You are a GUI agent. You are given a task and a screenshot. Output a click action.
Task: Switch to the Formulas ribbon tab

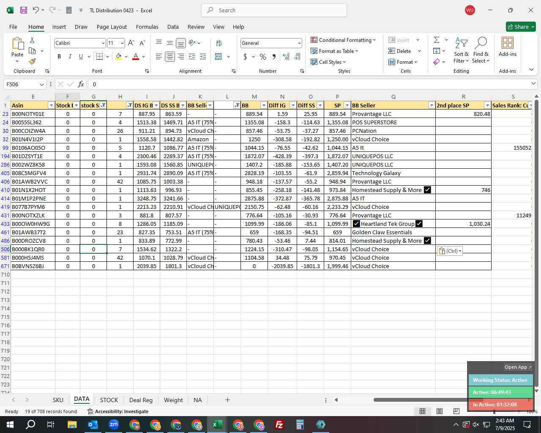[147, 27]
